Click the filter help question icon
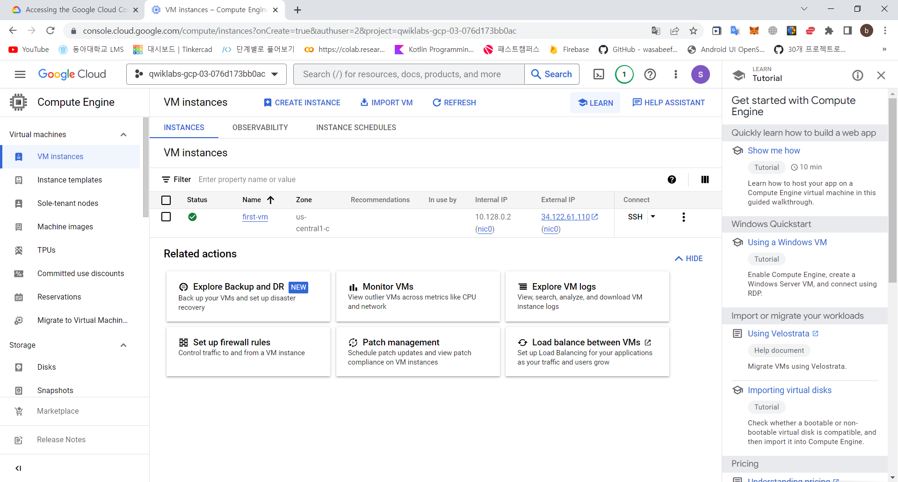The width and height of the screenshot is (898, 482). pyautogui.click(x=672, y=179)
